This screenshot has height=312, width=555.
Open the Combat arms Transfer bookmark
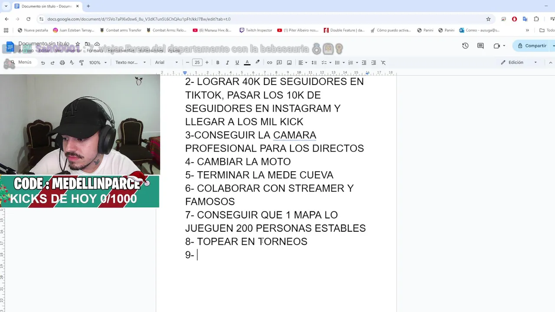120,30
